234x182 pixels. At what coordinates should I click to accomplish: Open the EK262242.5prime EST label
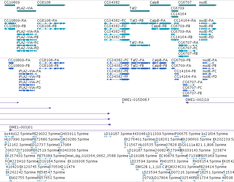click(x=21, y=172)
